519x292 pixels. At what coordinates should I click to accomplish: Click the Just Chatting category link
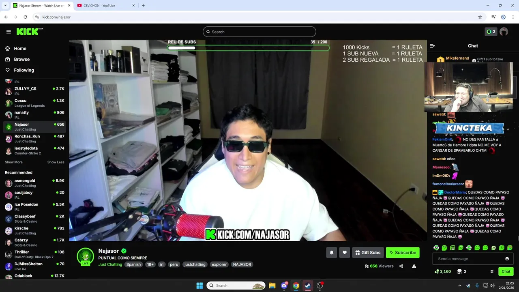click(x=110, y=264)
